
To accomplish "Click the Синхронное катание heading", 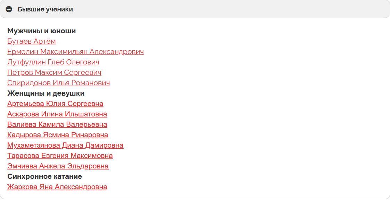I will tap(44, 177).
